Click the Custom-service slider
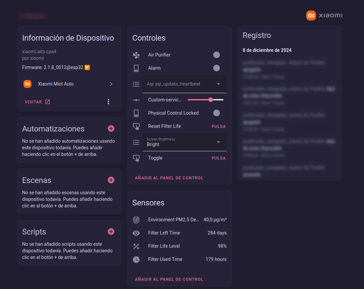This screenshot has width=364, height=289. tap(206, 100)
